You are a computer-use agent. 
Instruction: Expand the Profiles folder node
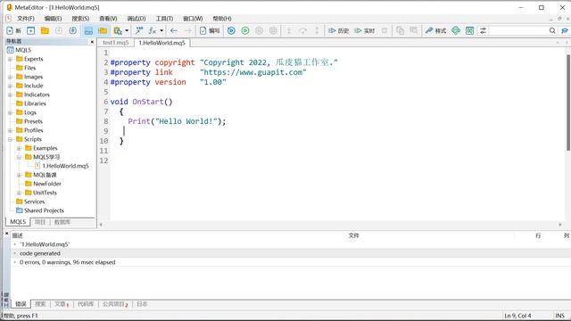tap(10, 130)
